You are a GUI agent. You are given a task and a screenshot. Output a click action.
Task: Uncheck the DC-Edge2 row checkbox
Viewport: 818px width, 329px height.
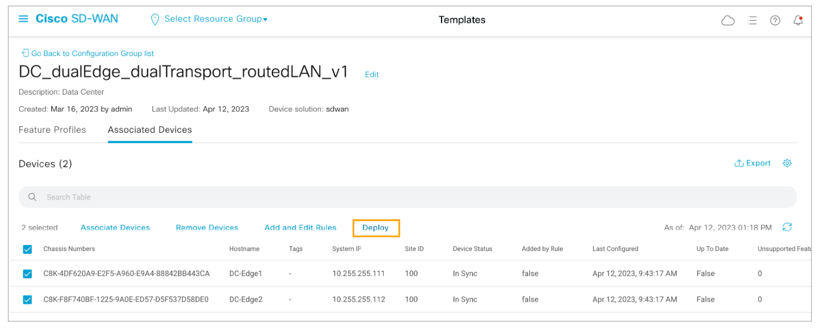coord(27,300)
